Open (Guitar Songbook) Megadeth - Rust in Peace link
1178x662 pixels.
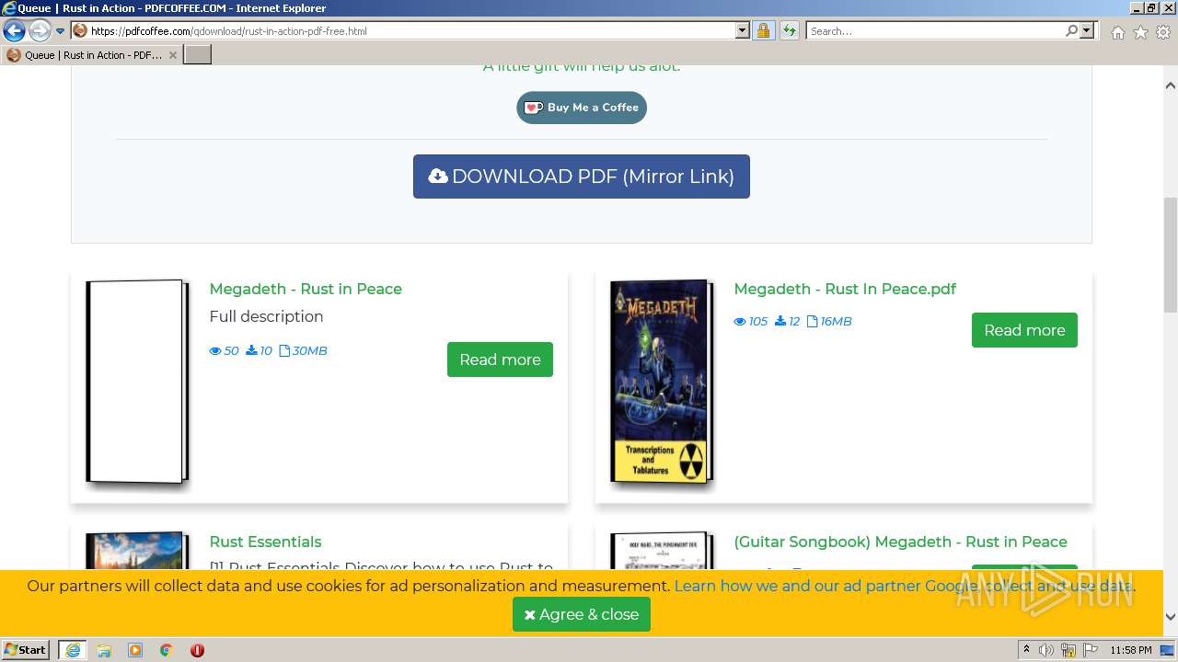[900, 542]
